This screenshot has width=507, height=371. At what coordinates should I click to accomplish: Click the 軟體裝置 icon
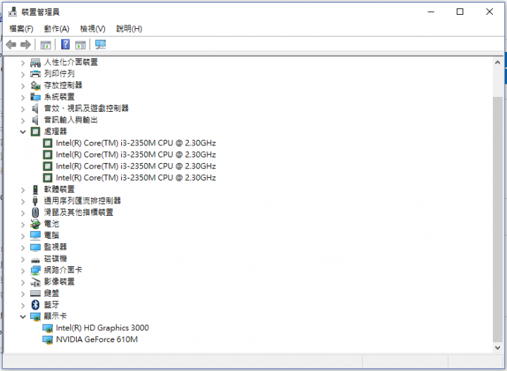pyautogui.click(x=35, y=190)
